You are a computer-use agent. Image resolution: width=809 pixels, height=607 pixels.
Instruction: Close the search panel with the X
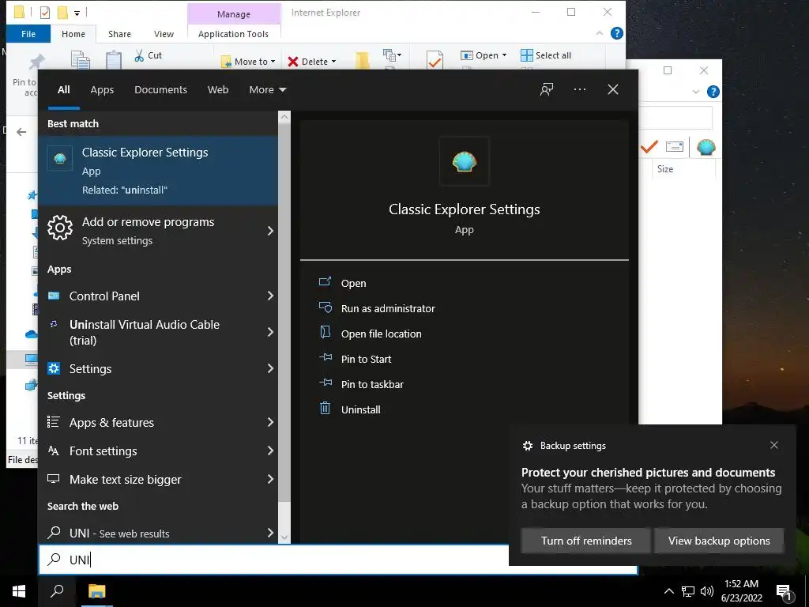coord(613,89)
